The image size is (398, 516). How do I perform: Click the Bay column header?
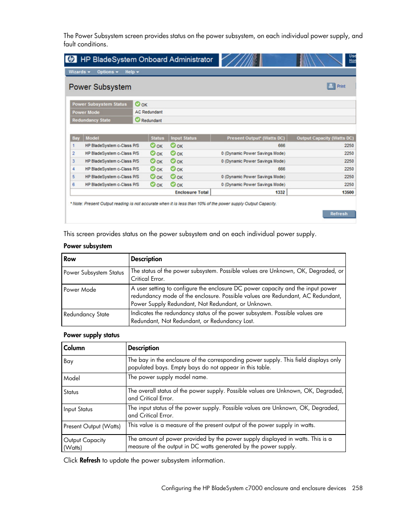click(76, 138)
